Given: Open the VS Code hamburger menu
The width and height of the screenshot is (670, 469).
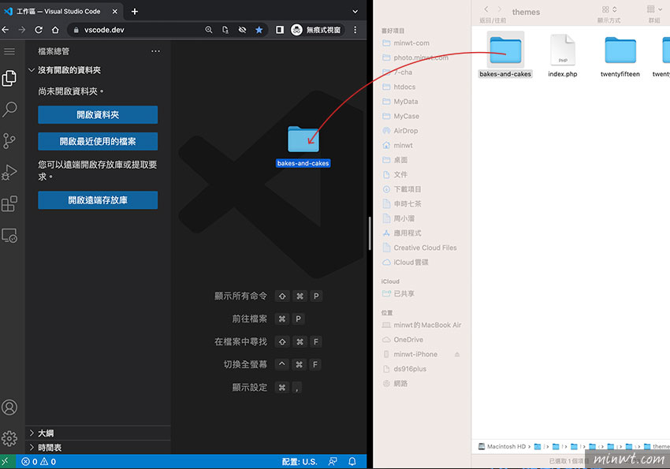Looking at the screenshot, I should (x=9, y=51).
